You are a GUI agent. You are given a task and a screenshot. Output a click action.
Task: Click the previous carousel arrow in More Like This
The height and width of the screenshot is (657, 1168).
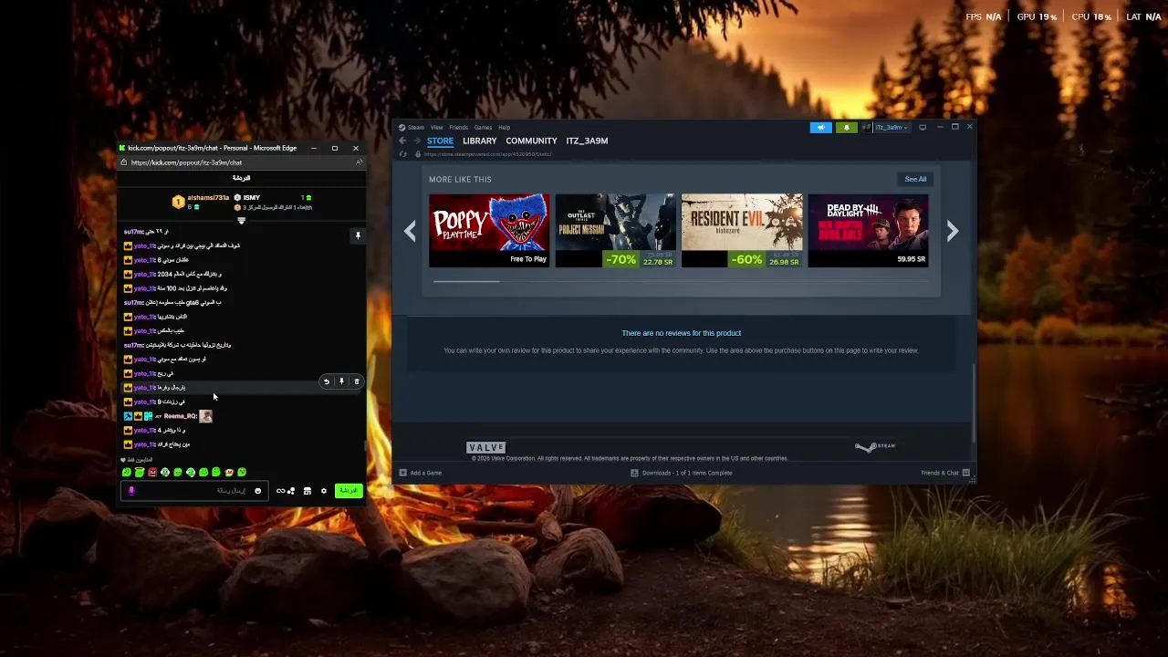(x=410, y=232)
